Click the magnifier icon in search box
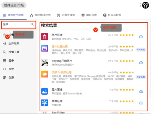Image resolution: width=151 pixels, height=114 pixels. (x=32, y=24)
